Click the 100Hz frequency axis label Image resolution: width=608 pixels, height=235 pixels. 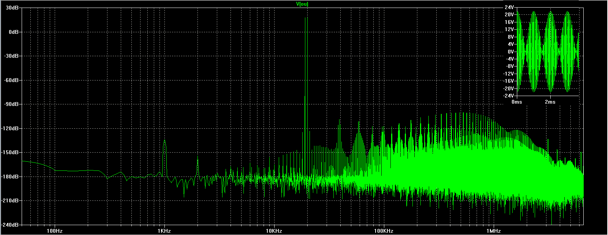pyautogui.click(x=55, y=231)
